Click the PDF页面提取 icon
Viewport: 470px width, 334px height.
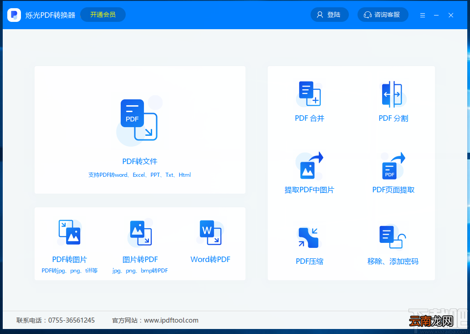(393, 165)
